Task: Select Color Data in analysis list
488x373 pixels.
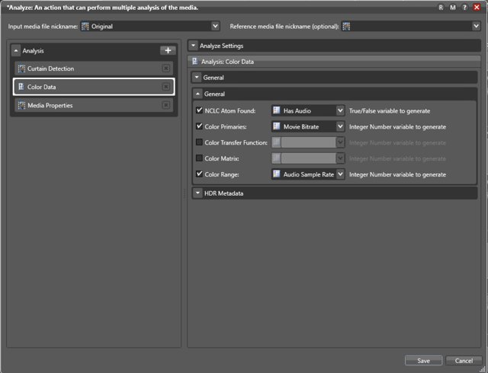Action: (x=94, y=87)
